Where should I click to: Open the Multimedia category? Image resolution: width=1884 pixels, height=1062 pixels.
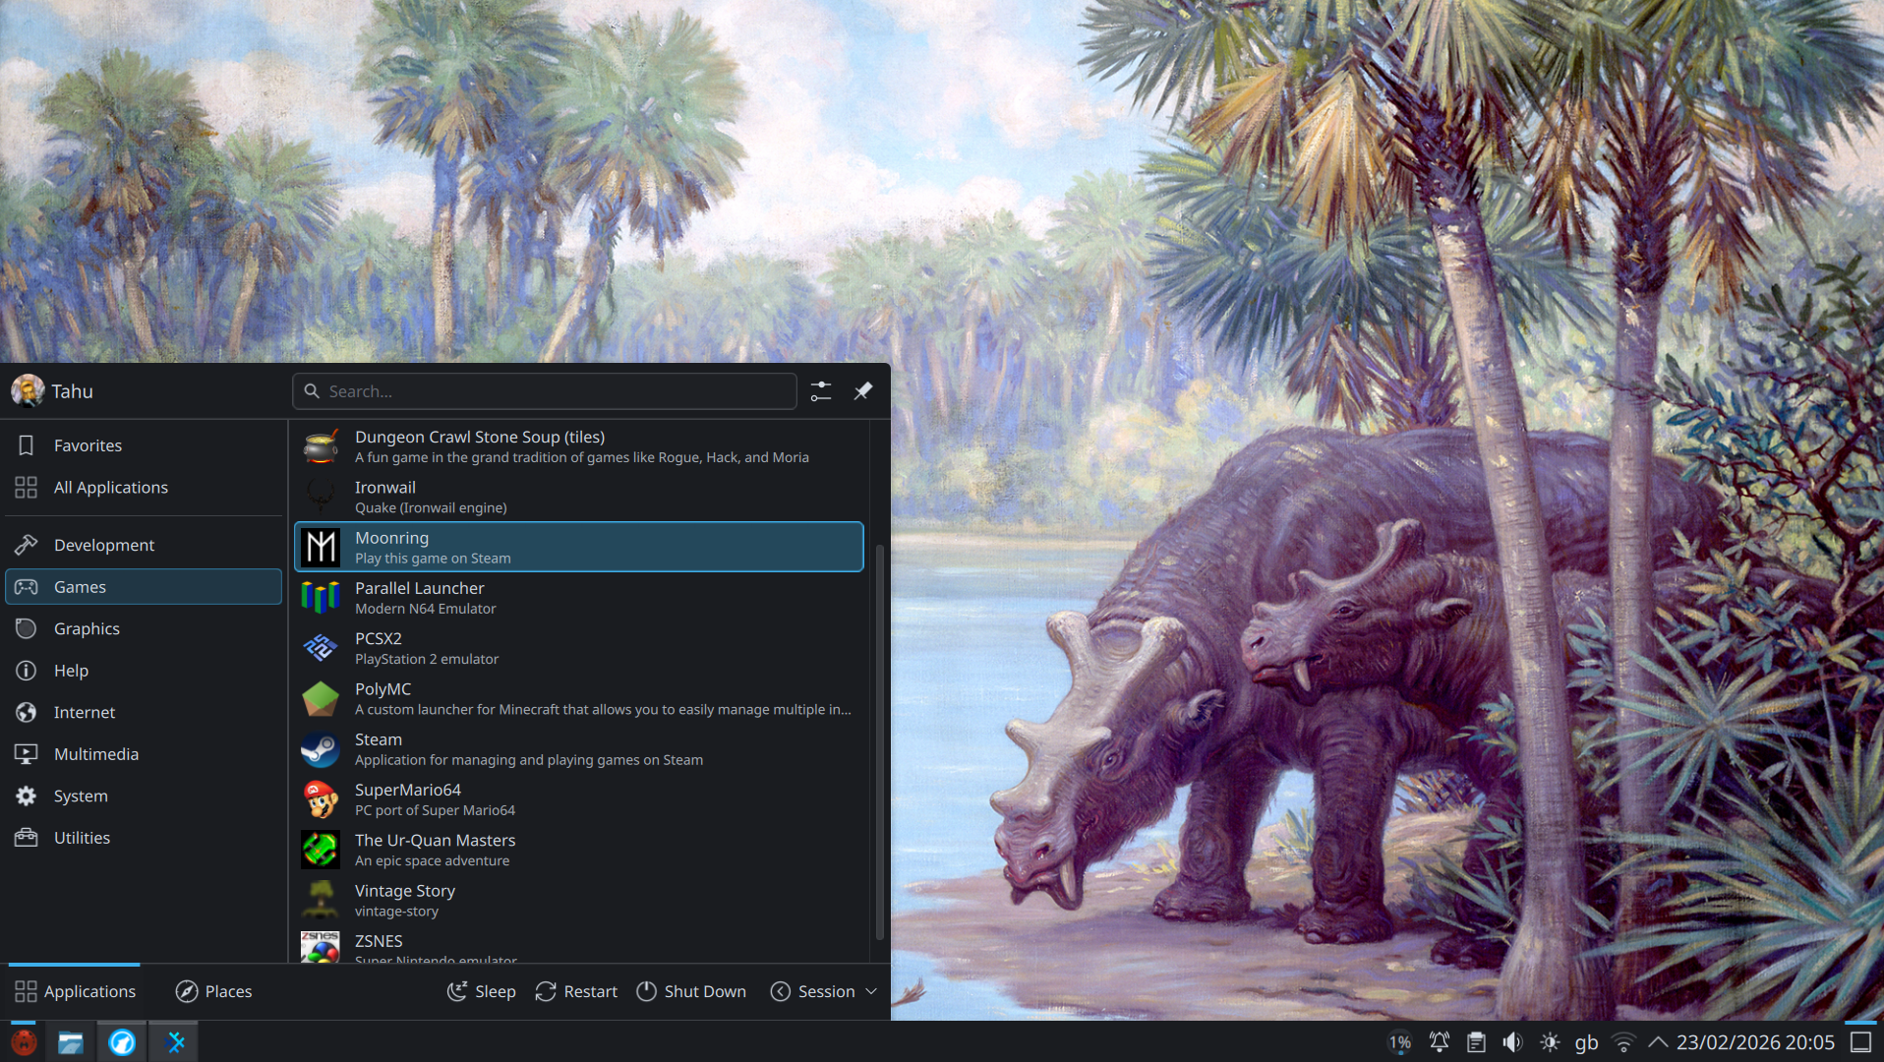(144, 754)
